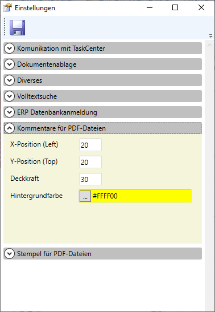Viewport: 215px width, 312px height.
Task: Expand Stempel für PDF-Dateien section
Action: pyautogui.click(x=102, y=254)
